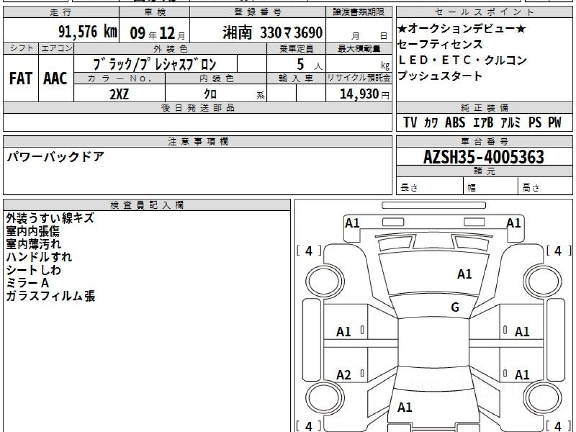Select inspector note 外装うすい線キズ
576x432 pixels.
pos(50,218)
